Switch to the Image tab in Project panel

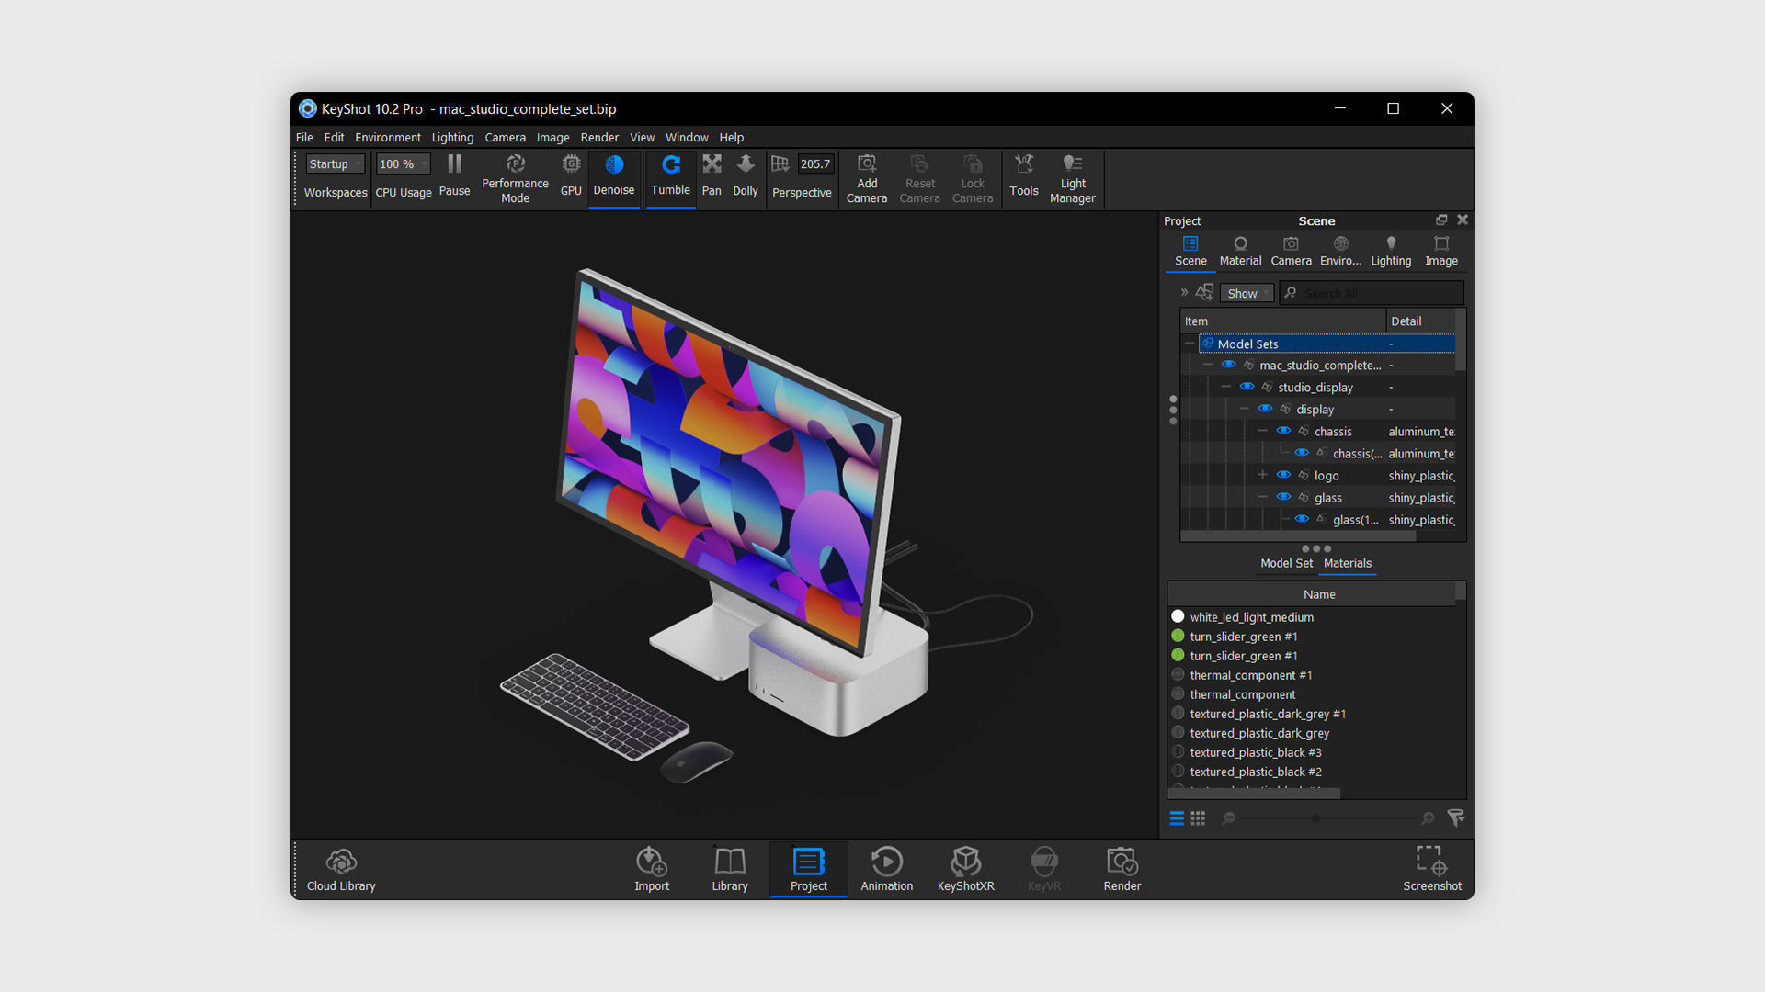pos(1441,252)
